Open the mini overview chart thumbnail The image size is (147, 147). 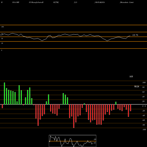click(73, 141)
